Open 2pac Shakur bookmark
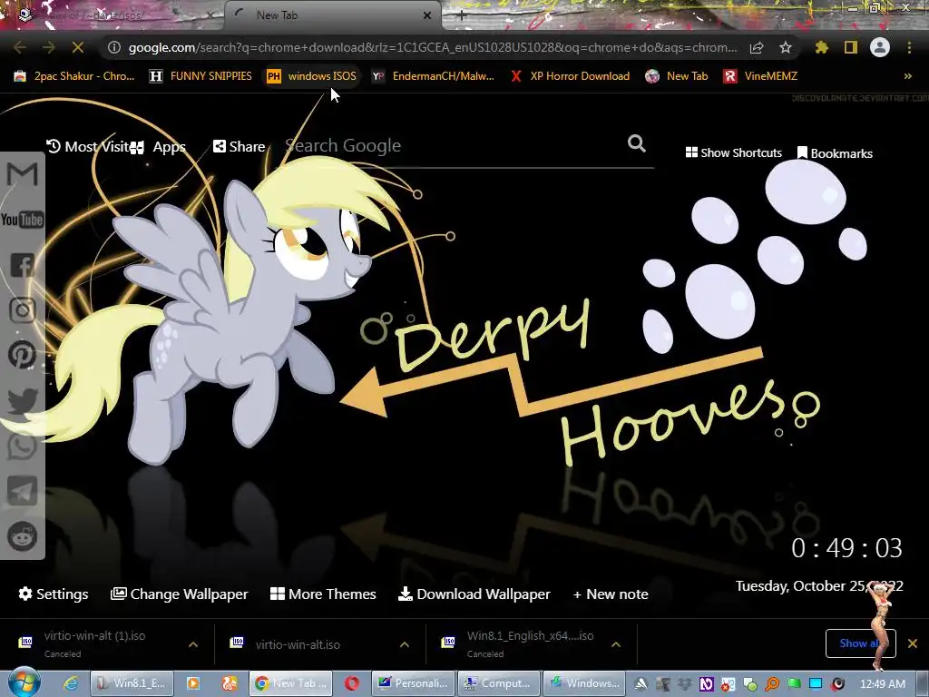The height and width of the screenshot is (697, 929). tap(74, 76)
